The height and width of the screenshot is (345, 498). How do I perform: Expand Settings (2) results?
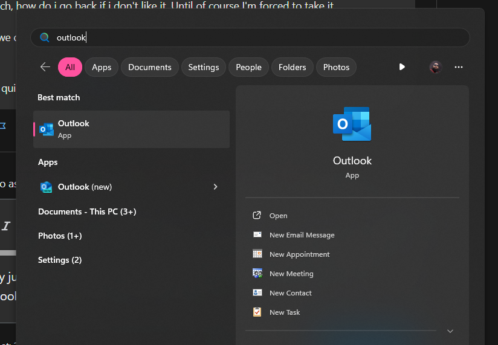click(x=60, y=260)
